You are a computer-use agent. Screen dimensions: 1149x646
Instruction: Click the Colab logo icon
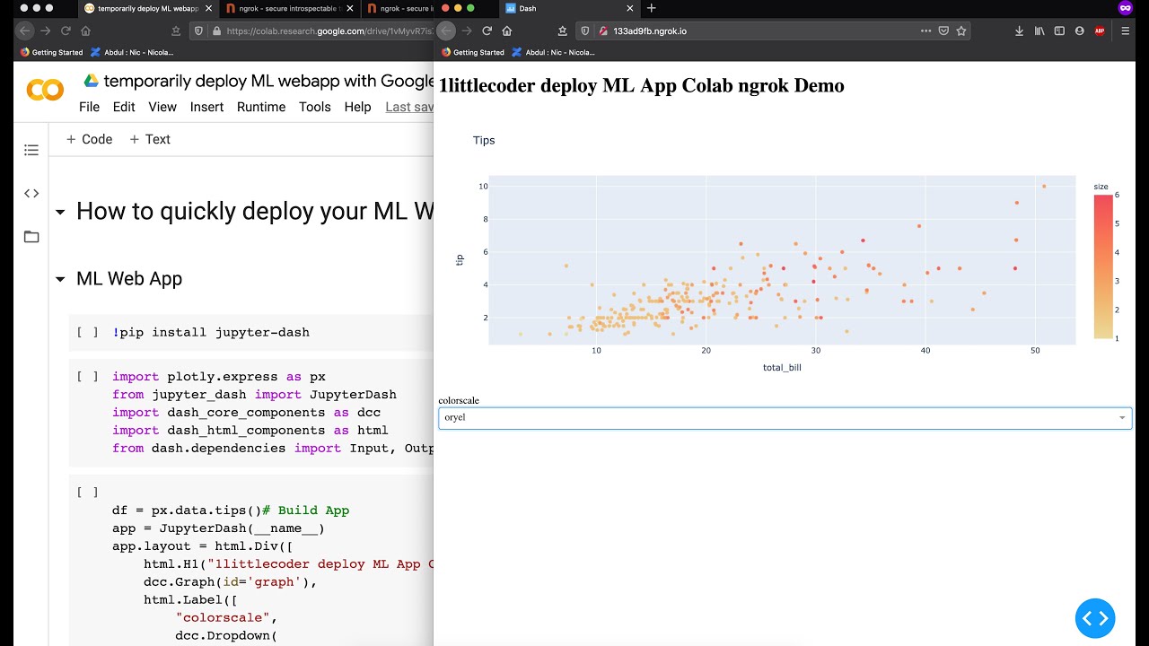point(45,90)
